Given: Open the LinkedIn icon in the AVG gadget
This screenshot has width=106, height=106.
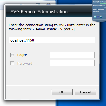Looking at the screenshot, I should click(x=101, y=16).
